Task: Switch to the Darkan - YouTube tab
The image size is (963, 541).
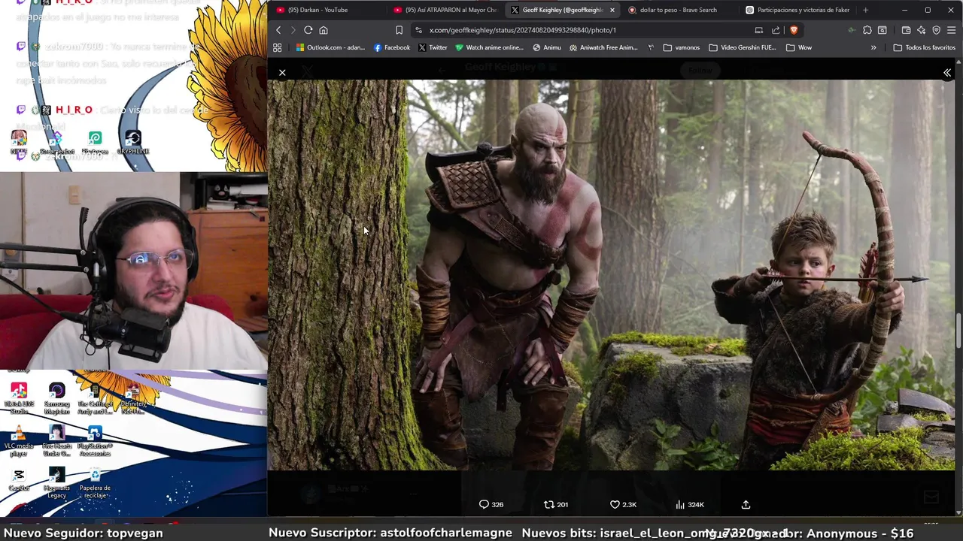Action: [x=327, y=10]
